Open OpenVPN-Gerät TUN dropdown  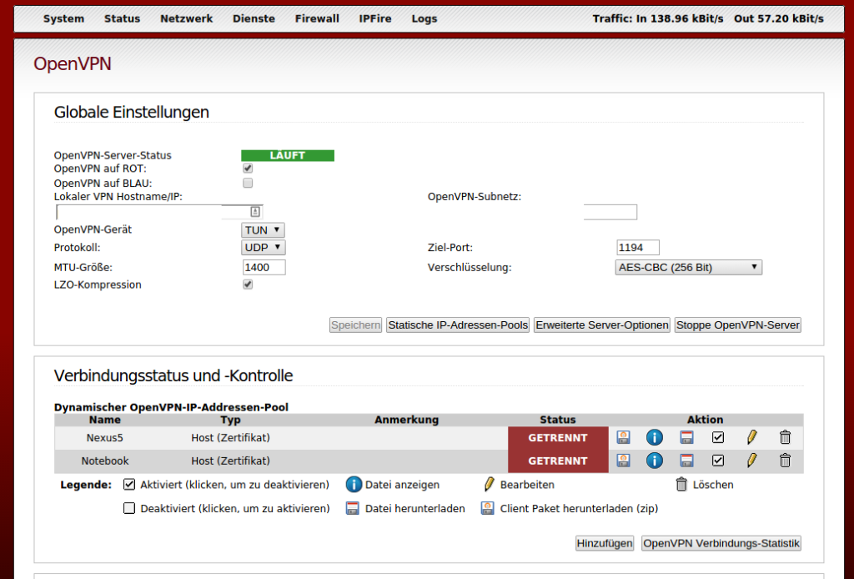[263, 230]
